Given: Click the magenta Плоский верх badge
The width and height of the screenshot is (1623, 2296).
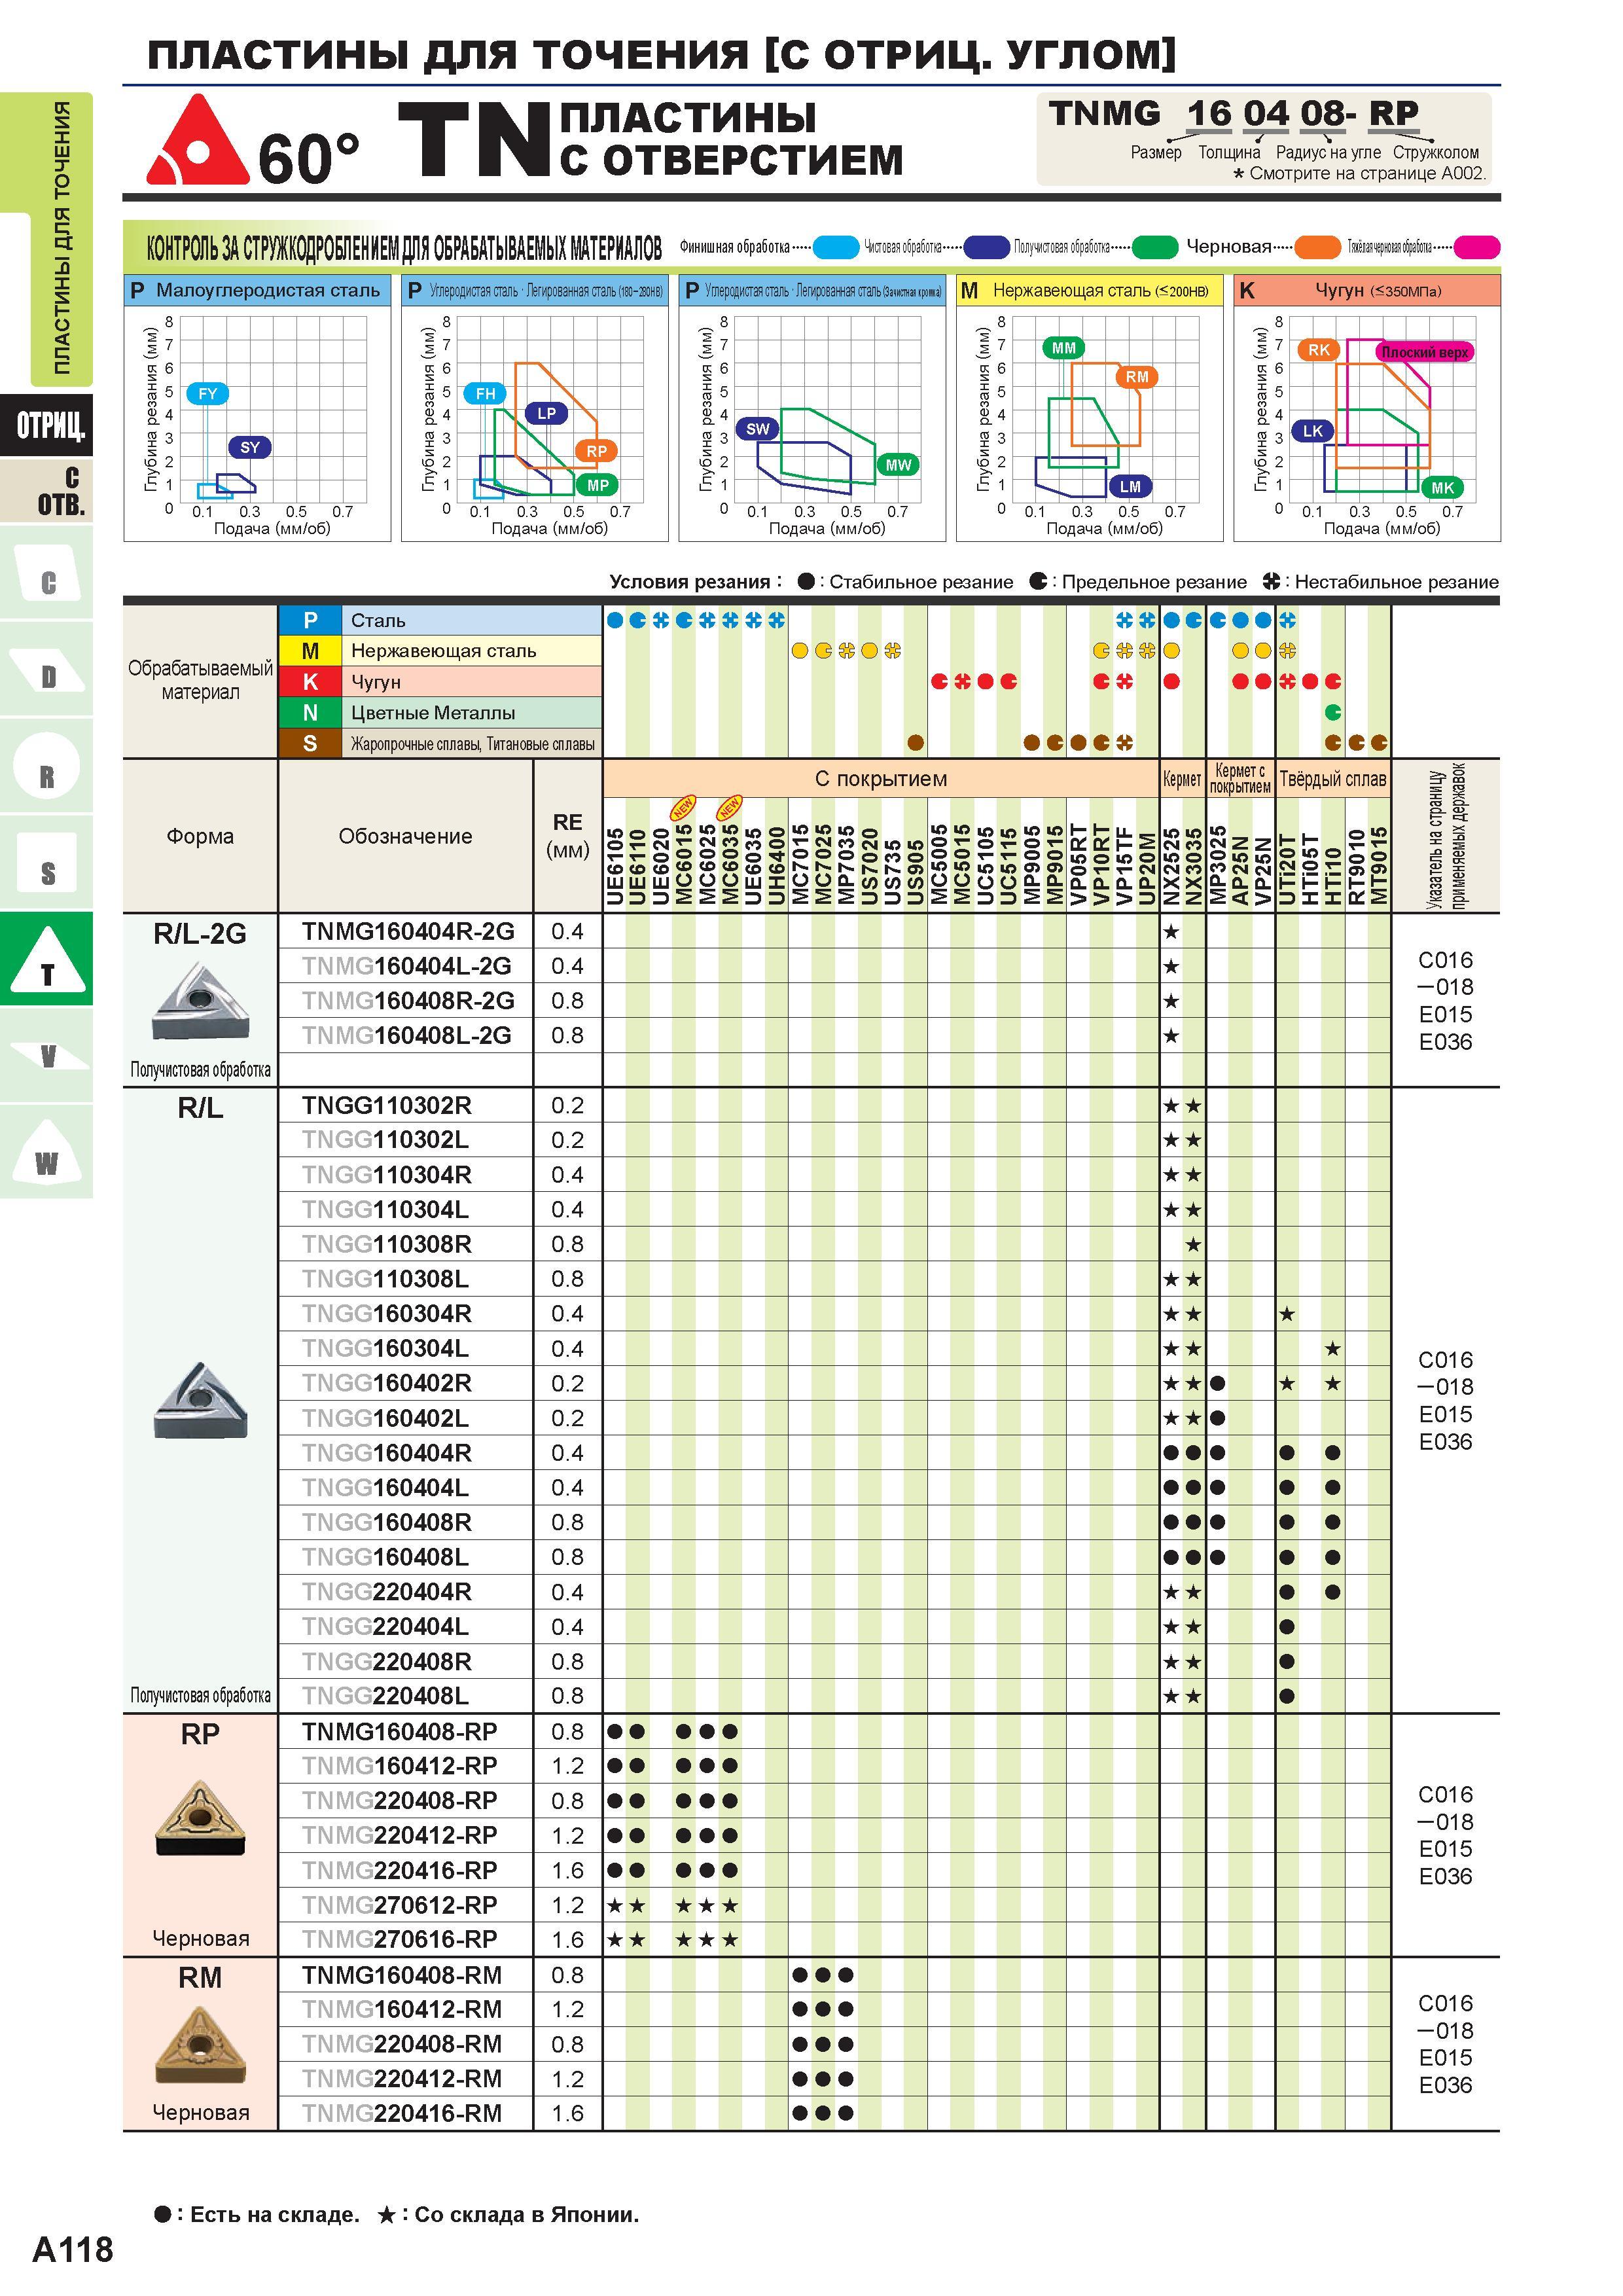Looking at the screenshot, I should (1424, 352).
